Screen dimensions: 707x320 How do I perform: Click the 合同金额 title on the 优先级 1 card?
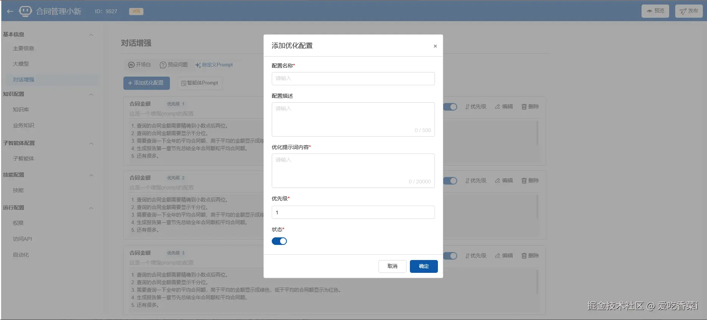point(140,104)
